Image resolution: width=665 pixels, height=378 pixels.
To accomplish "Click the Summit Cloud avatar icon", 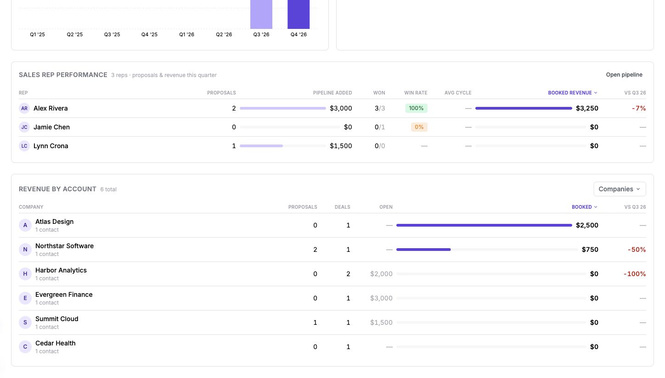I will tap(25, 322).
